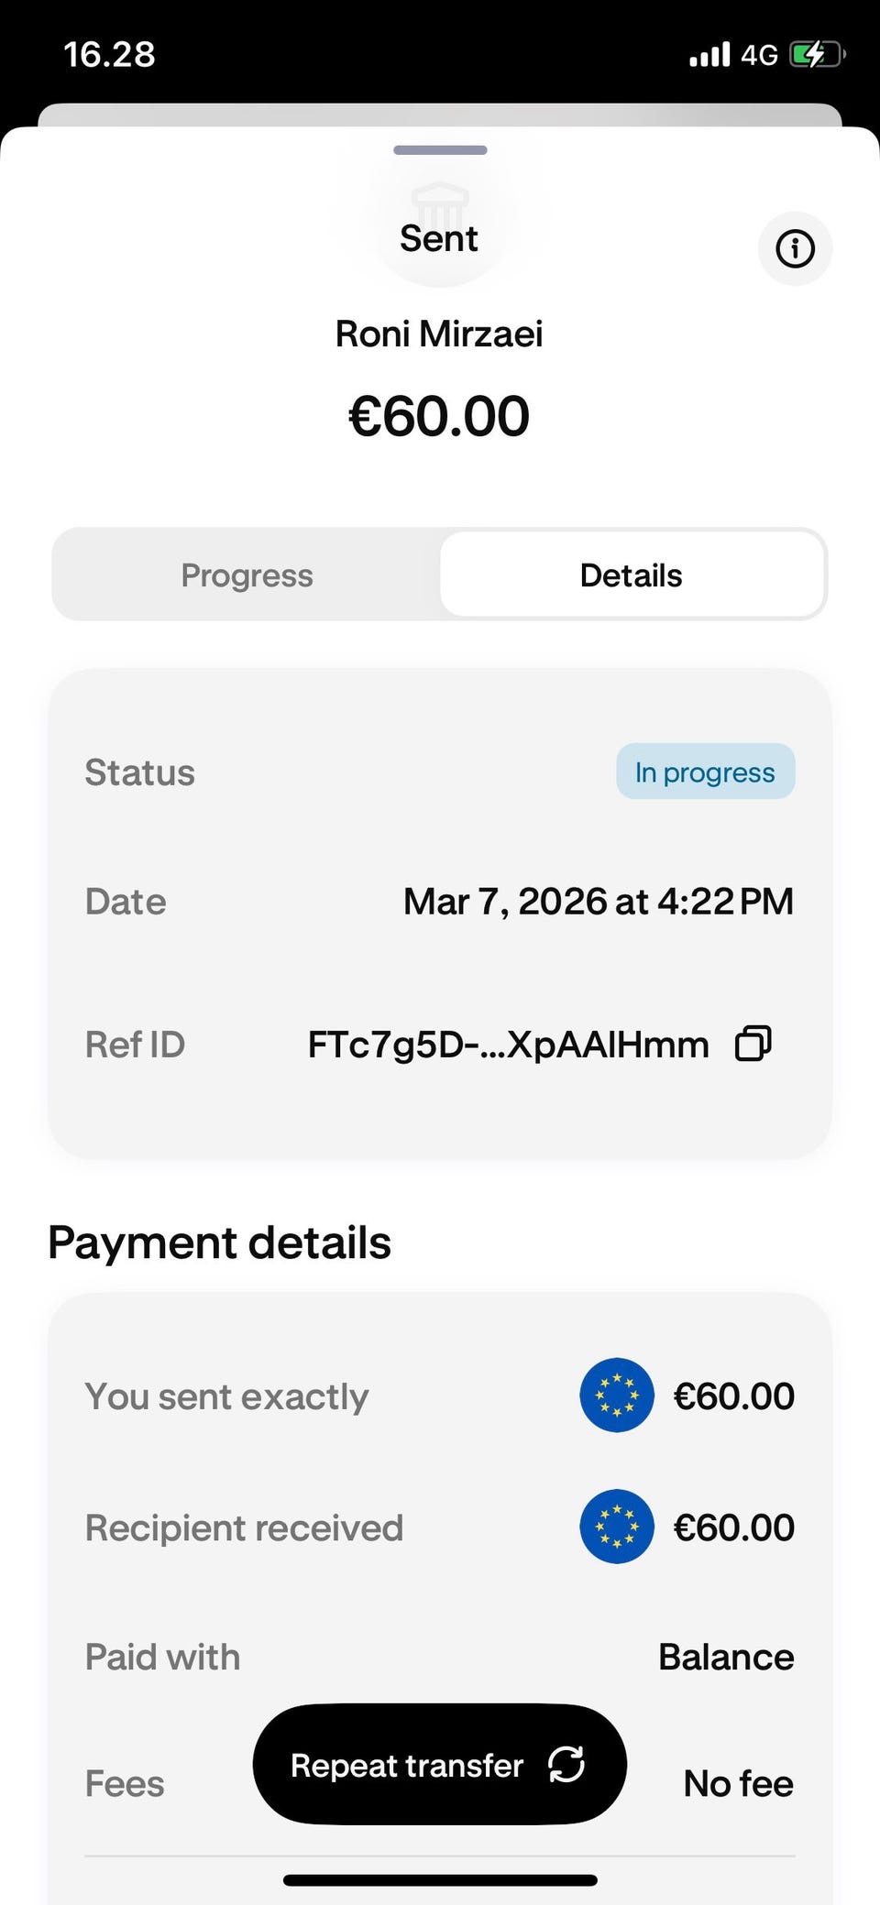Tap recipient name Roni Mirzaei
The image size is (880, 1905).
tap(439, 334)
